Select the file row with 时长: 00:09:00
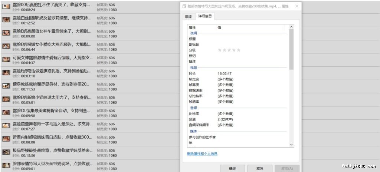 pos(90,34)
